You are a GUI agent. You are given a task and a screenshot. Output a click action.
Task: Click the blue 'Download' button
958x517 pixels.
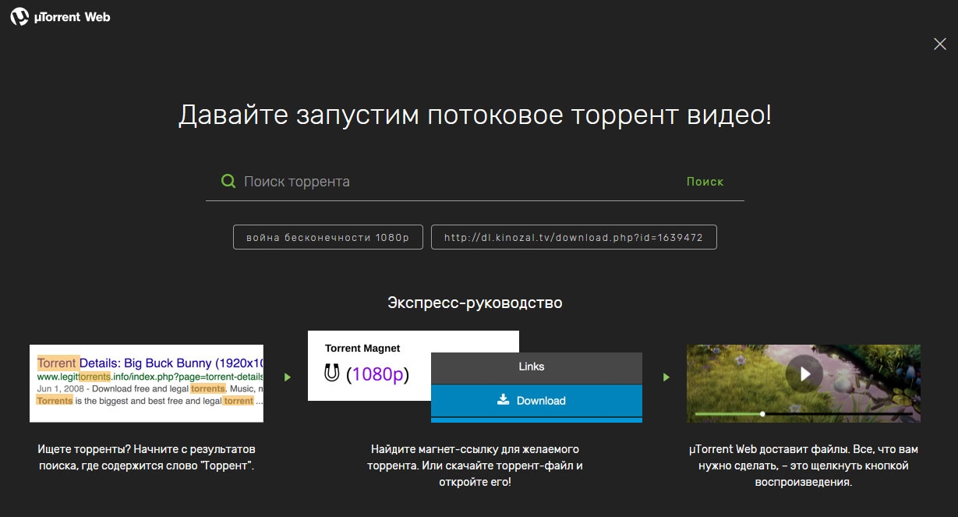click(536, 401)
